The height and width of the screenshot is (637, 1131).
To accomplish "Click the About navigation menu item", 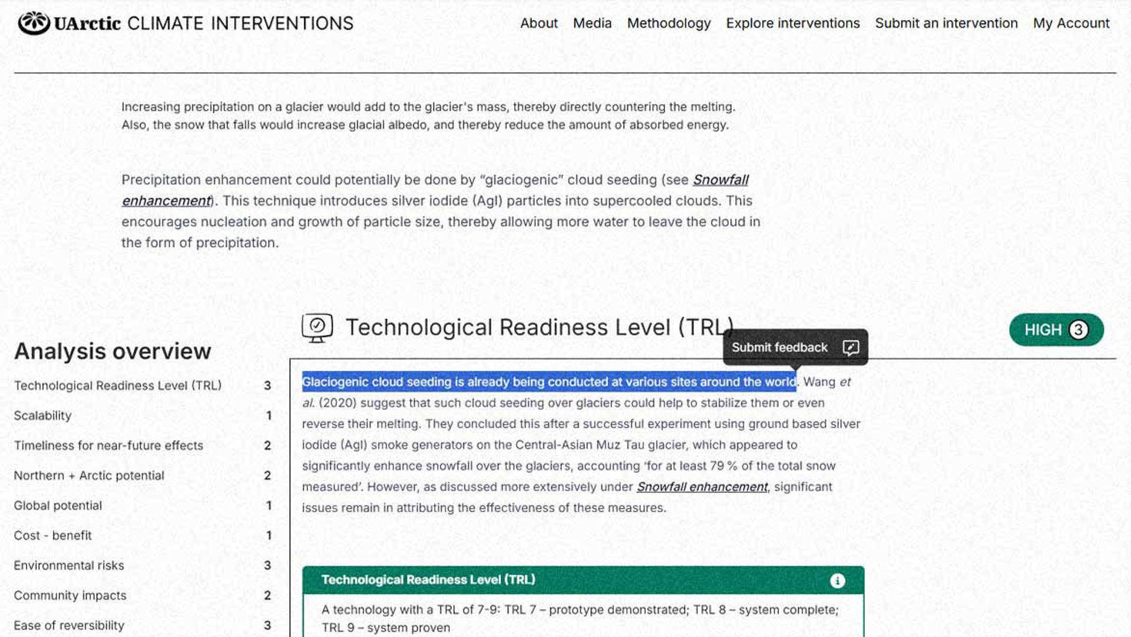I will [539, 22].
